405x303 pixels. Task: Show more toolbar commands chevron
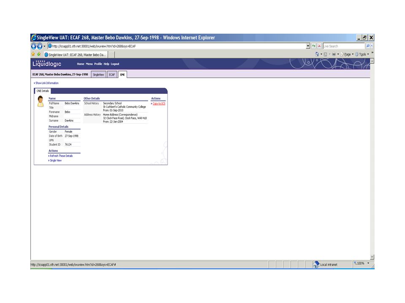pyautogui.click(x=372, y=53)
